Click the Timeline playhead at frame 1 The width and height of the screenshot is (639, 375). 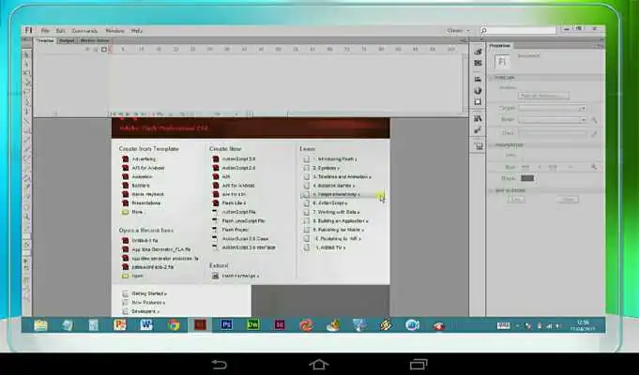(109, 50)
